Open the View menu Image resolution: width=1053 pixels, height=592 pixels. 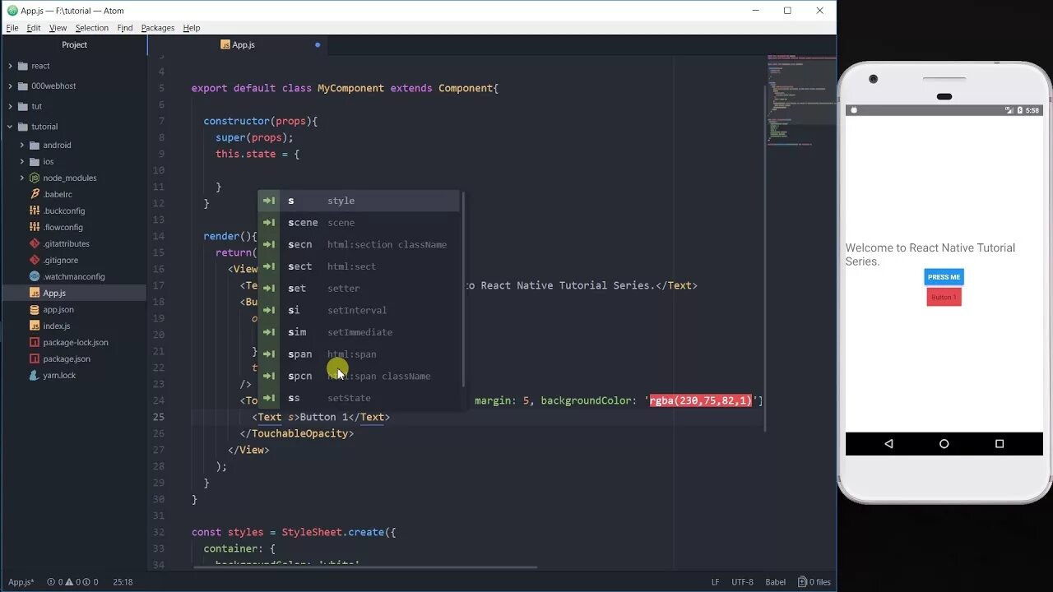pyautogui.click(x=58, y=28)
